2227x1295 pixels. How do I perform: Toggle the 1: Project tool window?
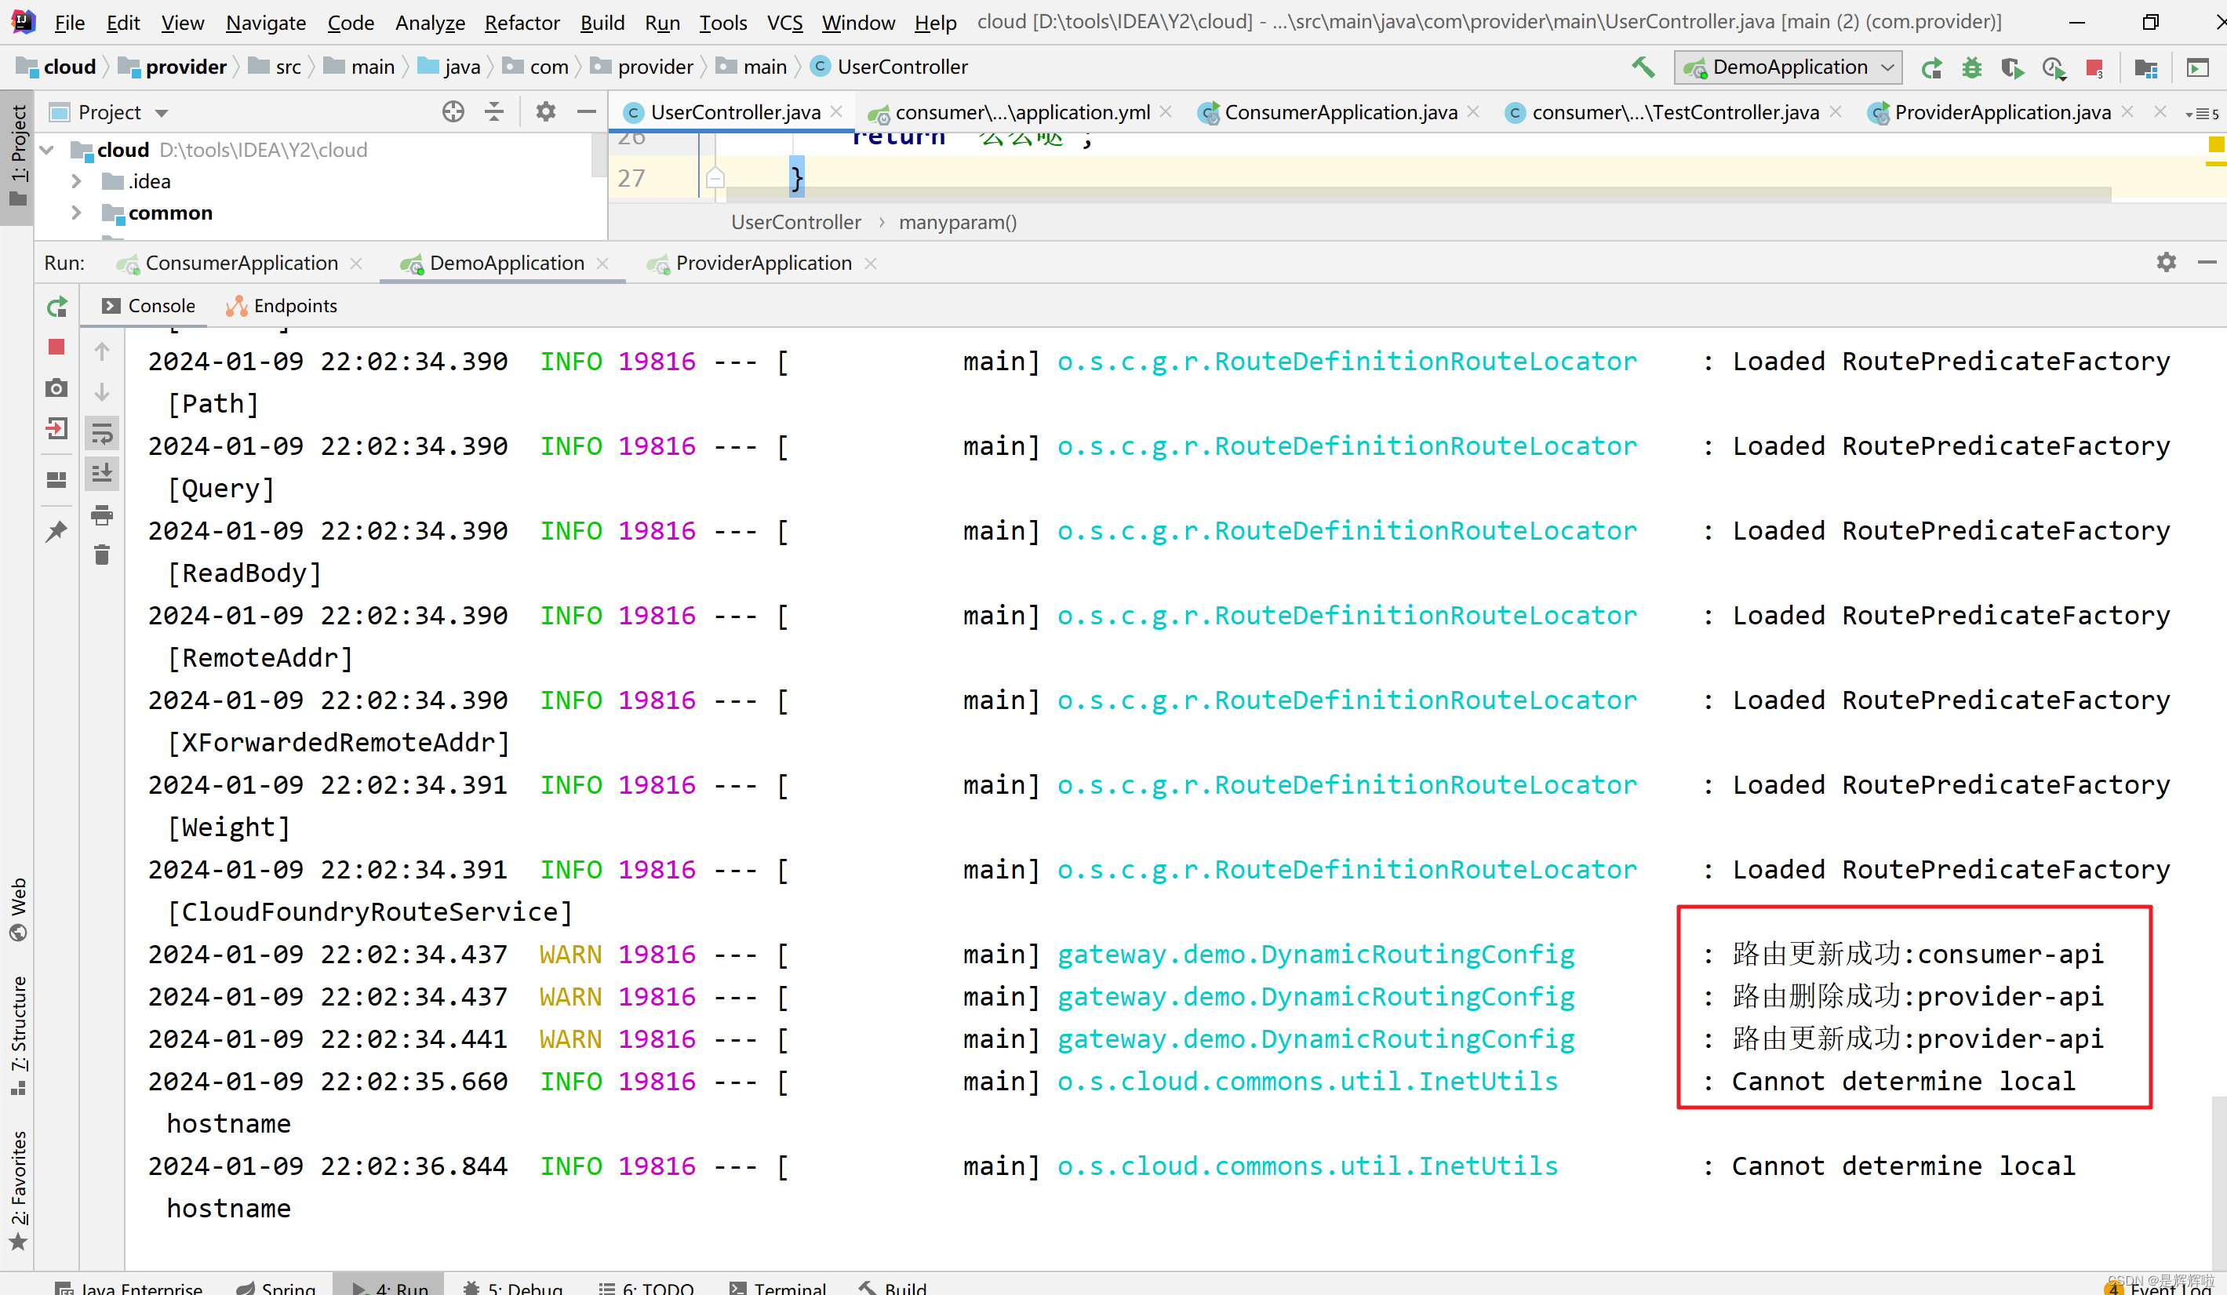(x=18, y=156)
